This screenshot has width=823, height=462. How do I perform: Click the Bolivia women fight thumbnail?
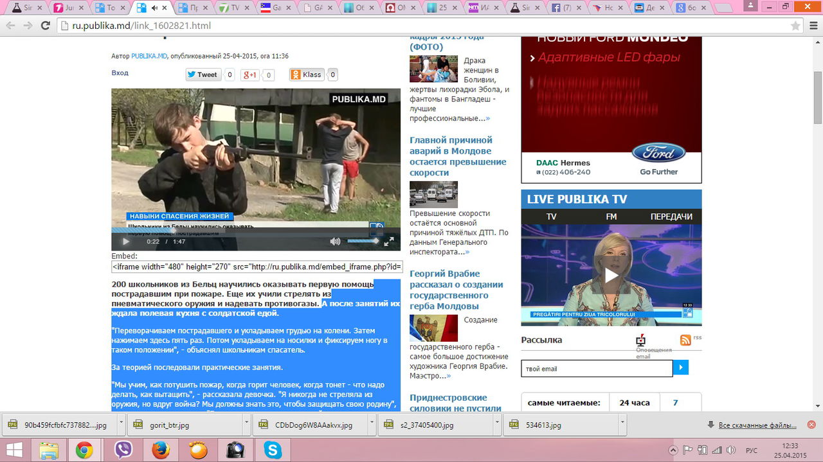tap(433, 69)
